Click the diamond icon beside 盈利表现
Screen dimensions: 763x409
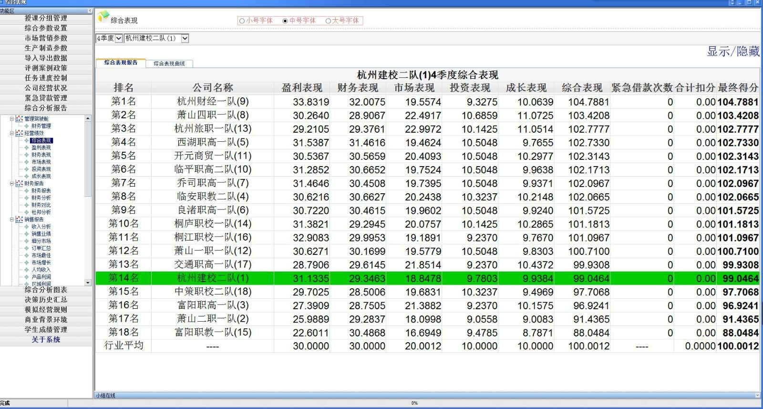click(27, 147)
